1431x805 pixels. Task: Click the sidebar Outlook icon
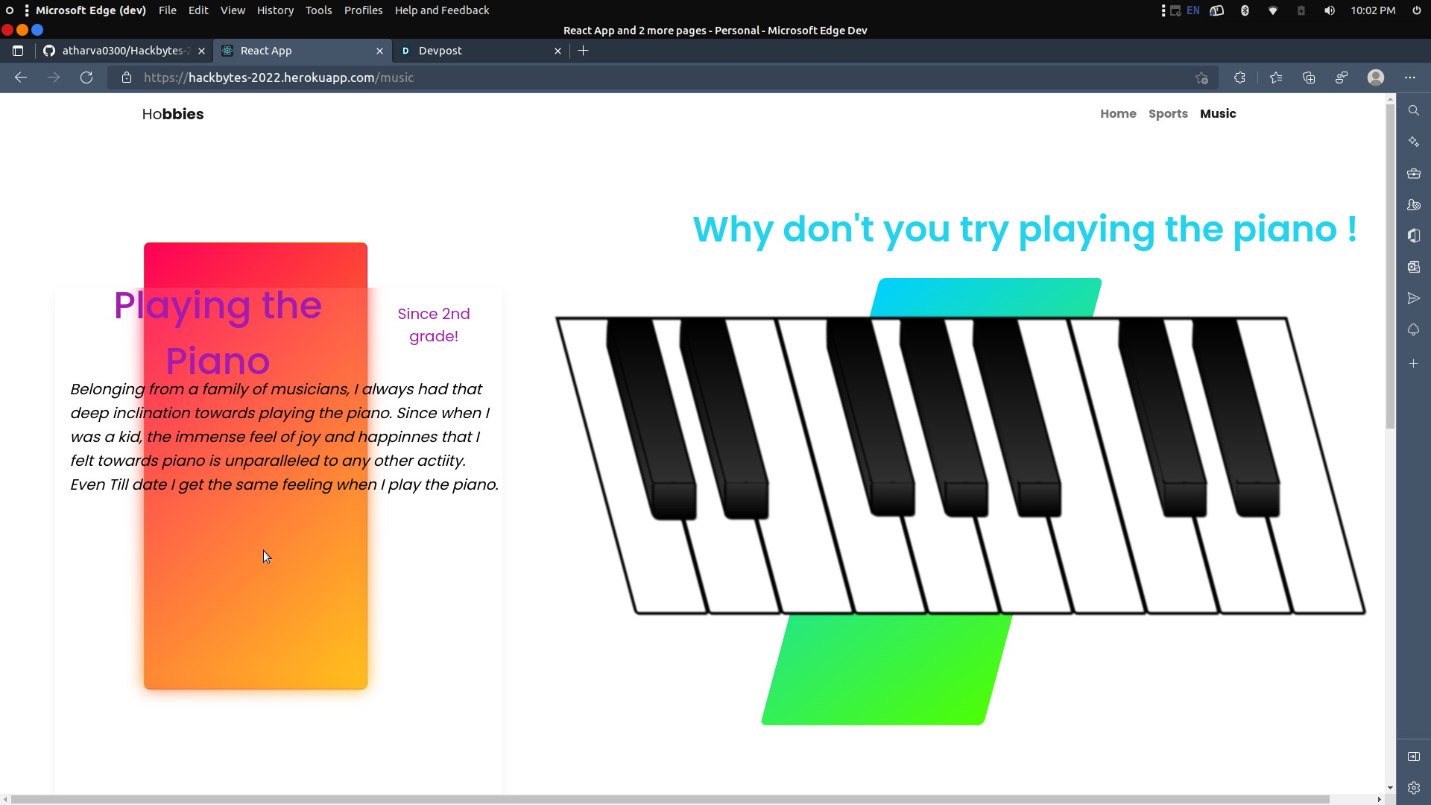point(1413,267)
